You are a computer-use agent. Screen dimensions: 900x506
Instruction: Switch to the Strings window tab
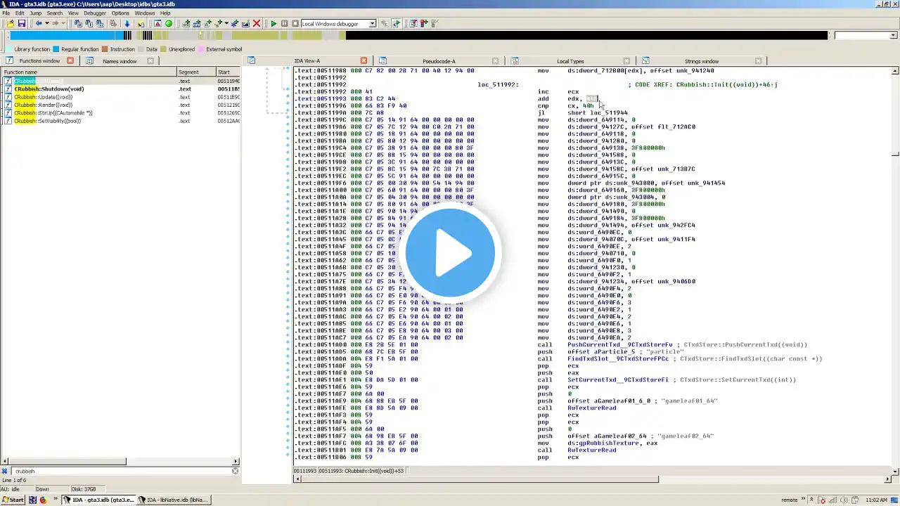click(701, 61)
